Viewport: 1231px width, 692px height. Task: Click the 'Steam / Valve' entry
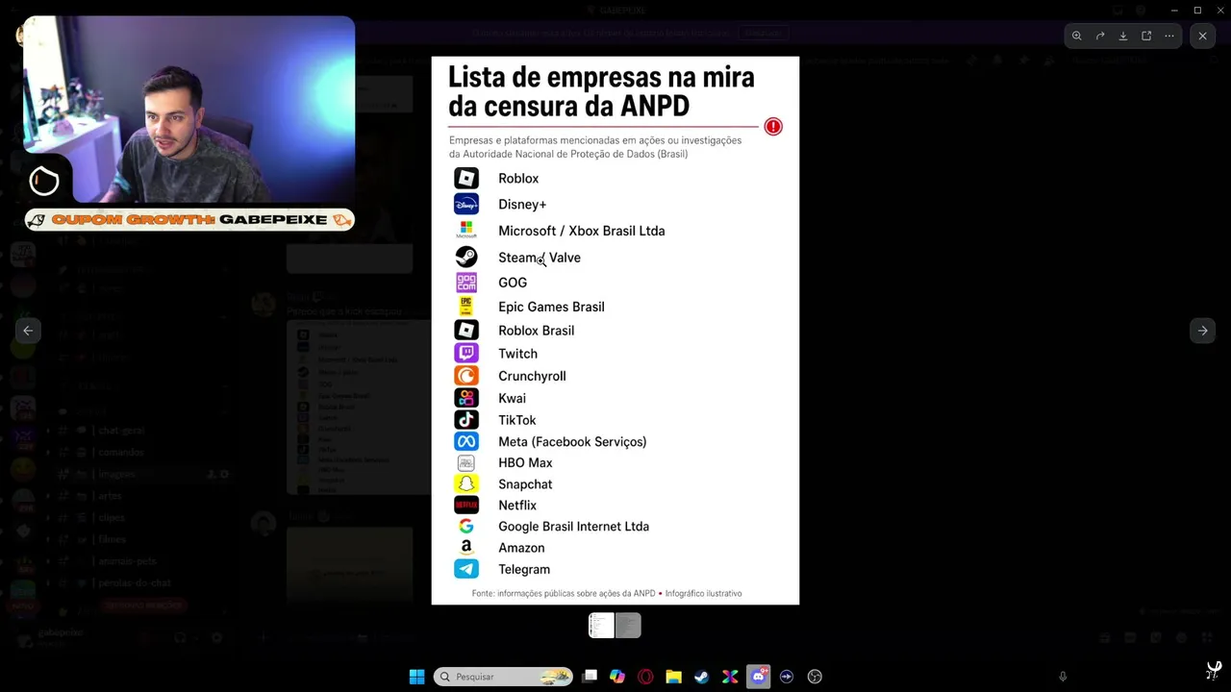[x=540, y=258]
